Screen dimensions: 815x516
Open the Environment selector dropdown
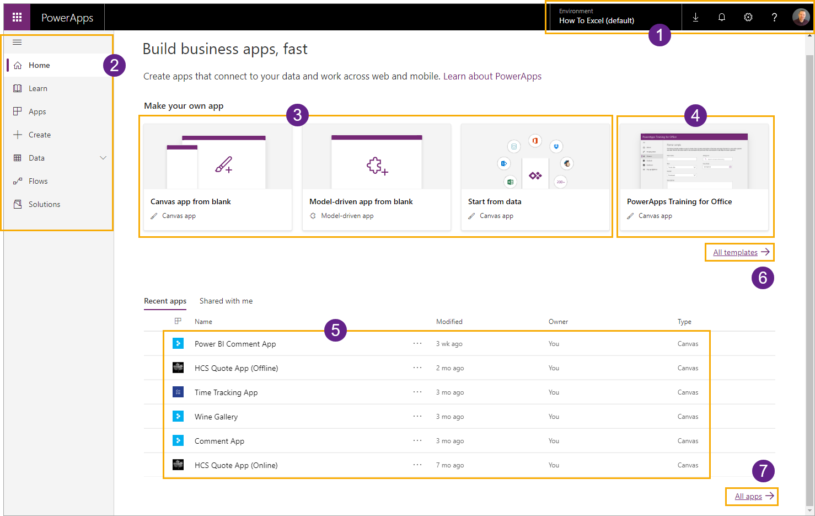(x=615, y=17)
